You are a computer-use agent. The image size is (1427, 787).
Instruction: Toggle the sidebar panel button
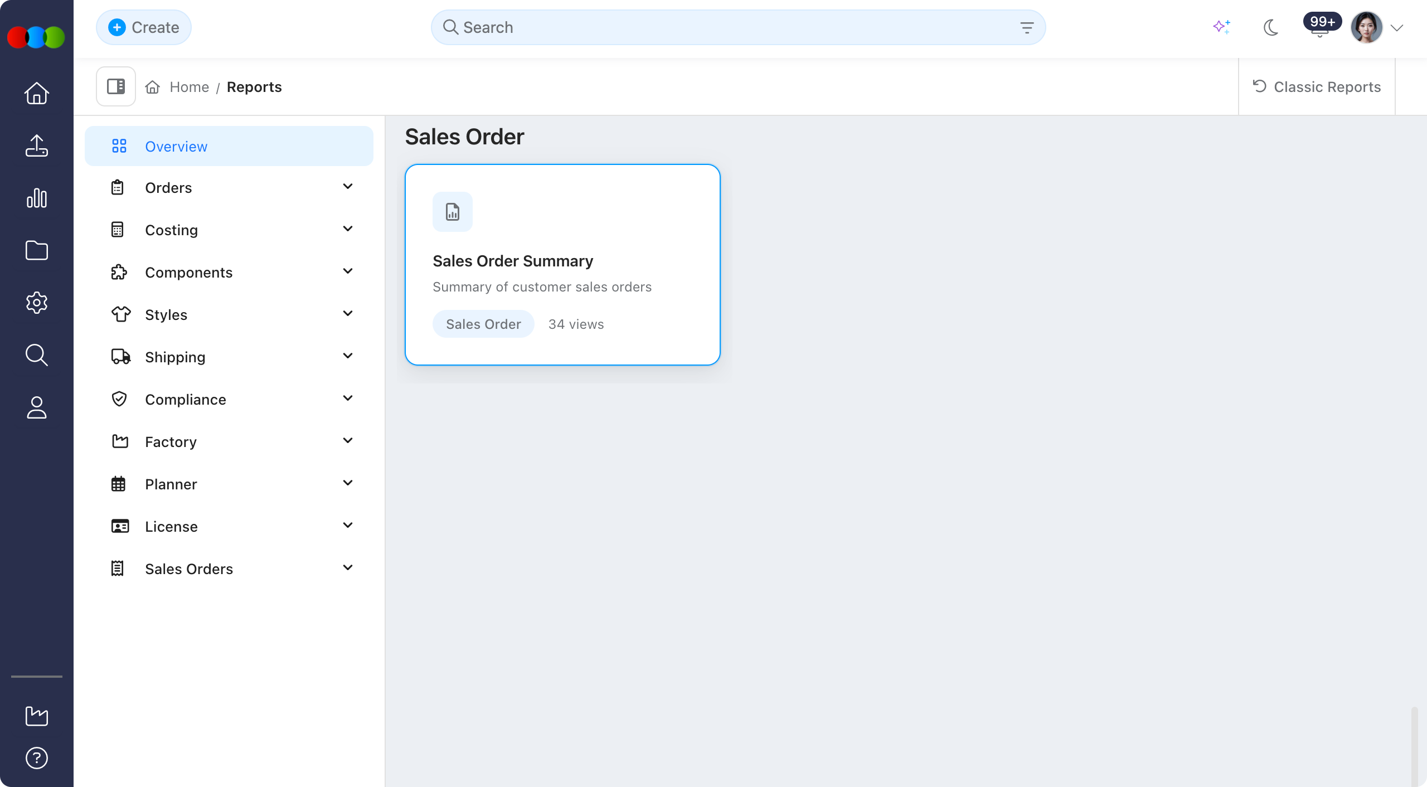[x=116, y=86]
